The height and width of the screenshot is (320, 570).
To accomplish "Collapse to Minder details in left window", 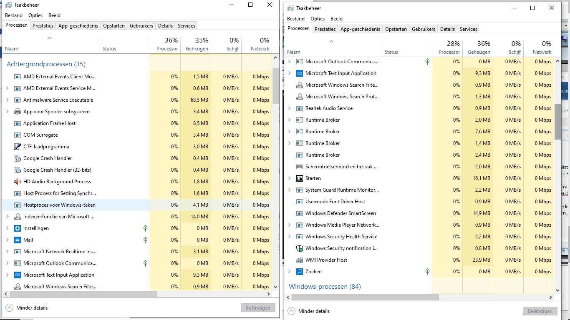I will point(27,308).
